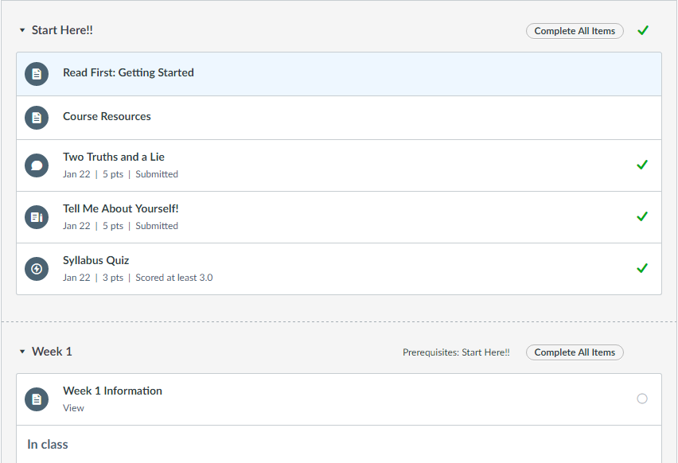
Task: Click the discussion icon for Two Truths and a Lie
Action: [37, 165]
